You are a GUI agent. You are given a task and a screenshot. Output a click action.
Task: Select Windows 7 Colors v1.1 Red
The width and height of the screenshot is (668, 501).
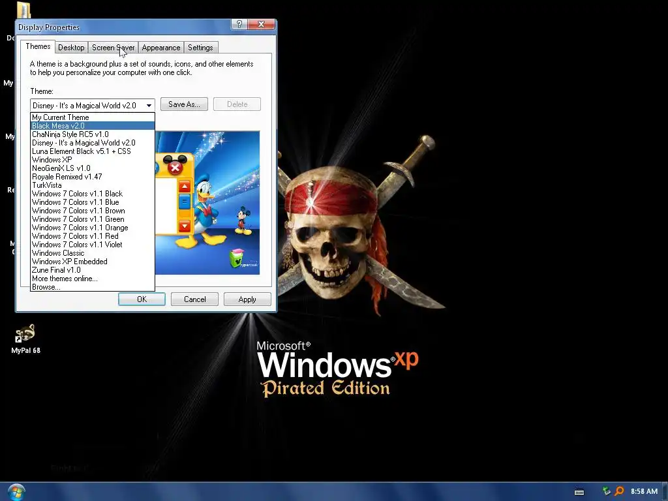pos(93,236)
